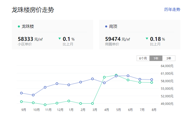Click the 龙珠楼房价走势 heading
195x123 pixels.
[33, 10]
